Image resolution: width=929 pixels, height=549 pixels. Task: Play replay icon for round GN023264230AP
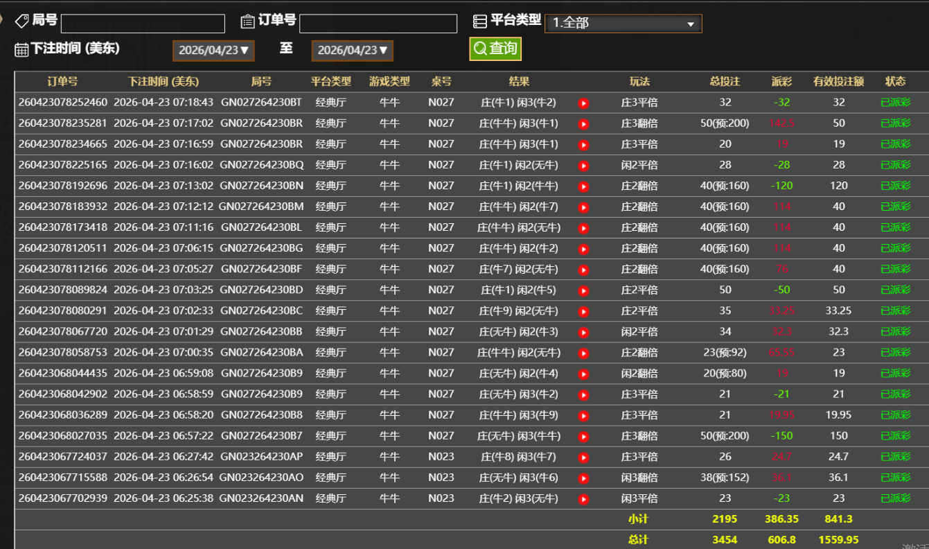(583, 458)
